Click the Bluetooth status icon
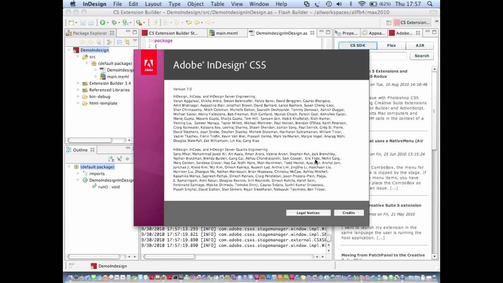 pos(351,4)
